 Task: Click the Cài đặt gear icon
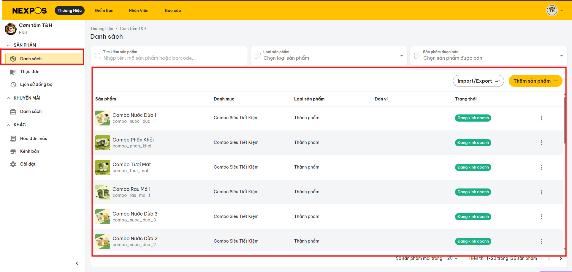tap(13, 164)
